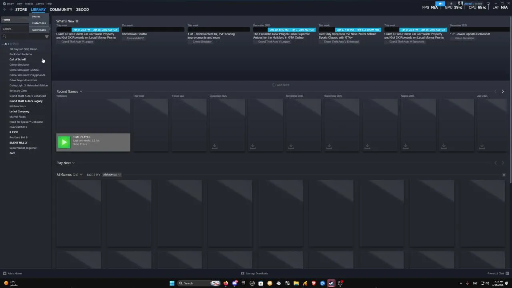Select Downloads from the Library dropdown
Screen dimensions: 512x288
point(39,30)
